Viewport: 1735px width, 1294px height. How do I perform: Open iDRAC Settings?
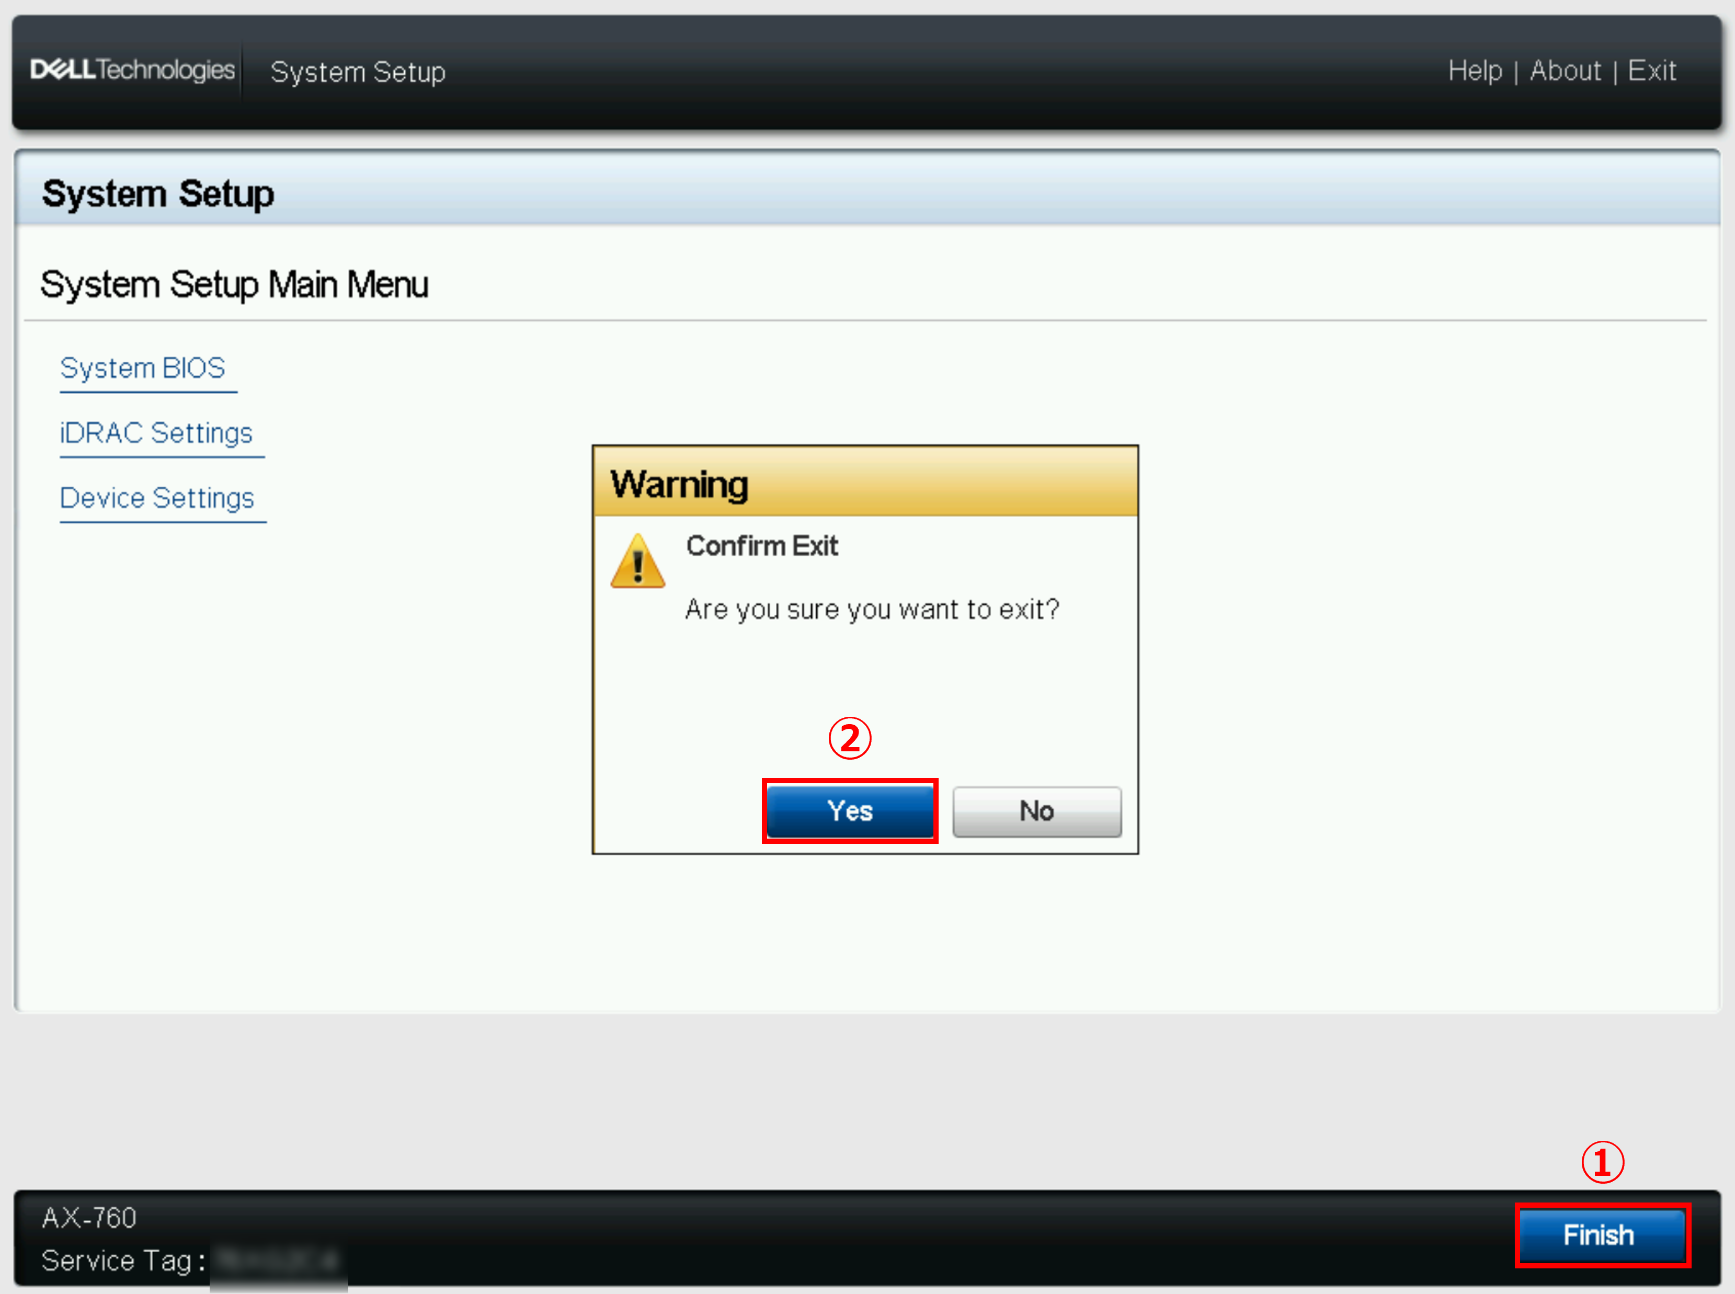(x=157, y=433)
